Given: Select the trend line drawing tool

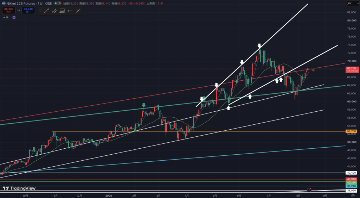Looking at the screenshot, I should (x=46, y=11).
